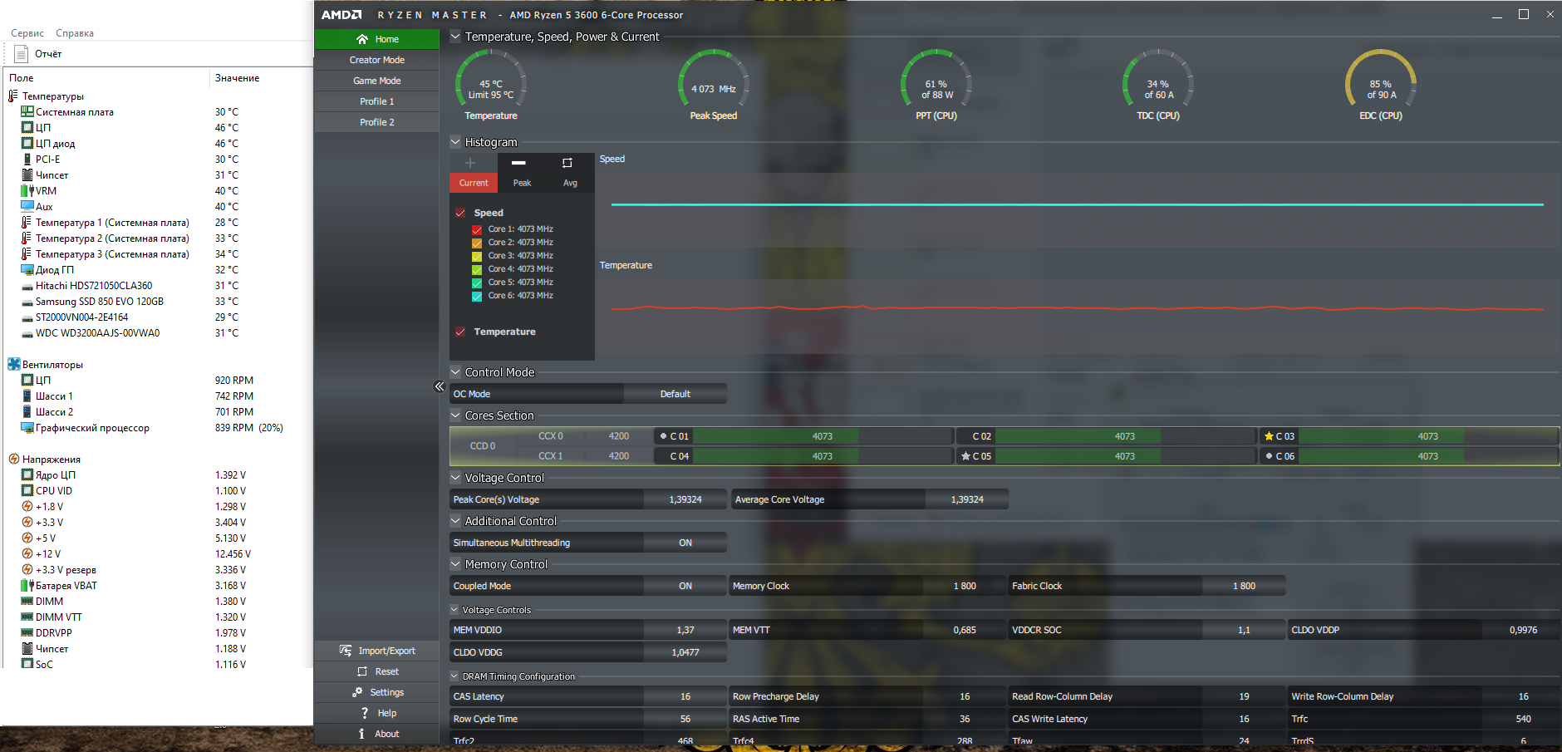Click the Import/Export icon in the sidebar
Image resolution: width=1562 pixels, height=752 pixels.
click(346, 651)
